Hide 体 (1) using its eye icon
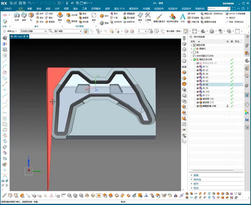Image resolution: width=251 pixels, height=205 pixels. click(198, 67)
